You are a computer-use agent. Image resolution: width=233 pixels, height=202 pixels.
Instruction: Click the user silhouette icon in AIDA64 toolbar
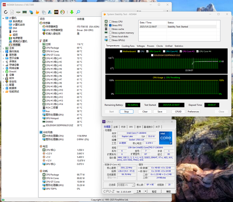pyautogui.click(x=50, y=12)
